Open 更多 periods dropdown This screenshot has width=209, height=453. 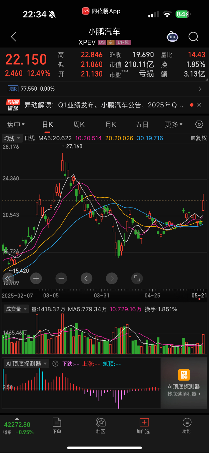pyautogui.click(x=174, y=124)
